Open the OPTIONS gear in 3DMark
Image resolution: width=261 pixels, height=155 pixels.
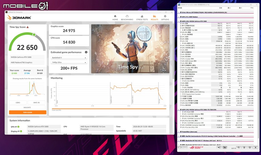[165, 18]
